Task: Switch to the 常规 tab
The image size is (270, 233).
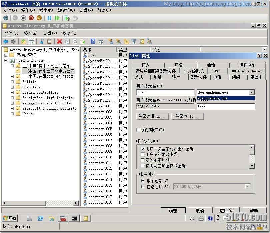Action: 139,77
